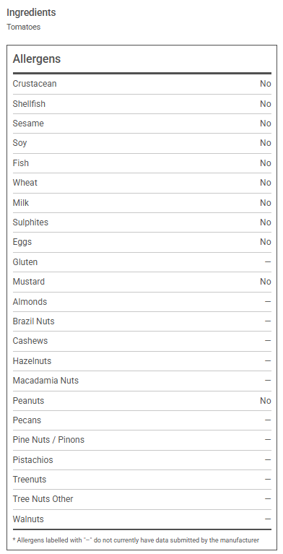Click the allergens data footnote text
The height and width of the screenshot is (554, 283).
[136, 540]
